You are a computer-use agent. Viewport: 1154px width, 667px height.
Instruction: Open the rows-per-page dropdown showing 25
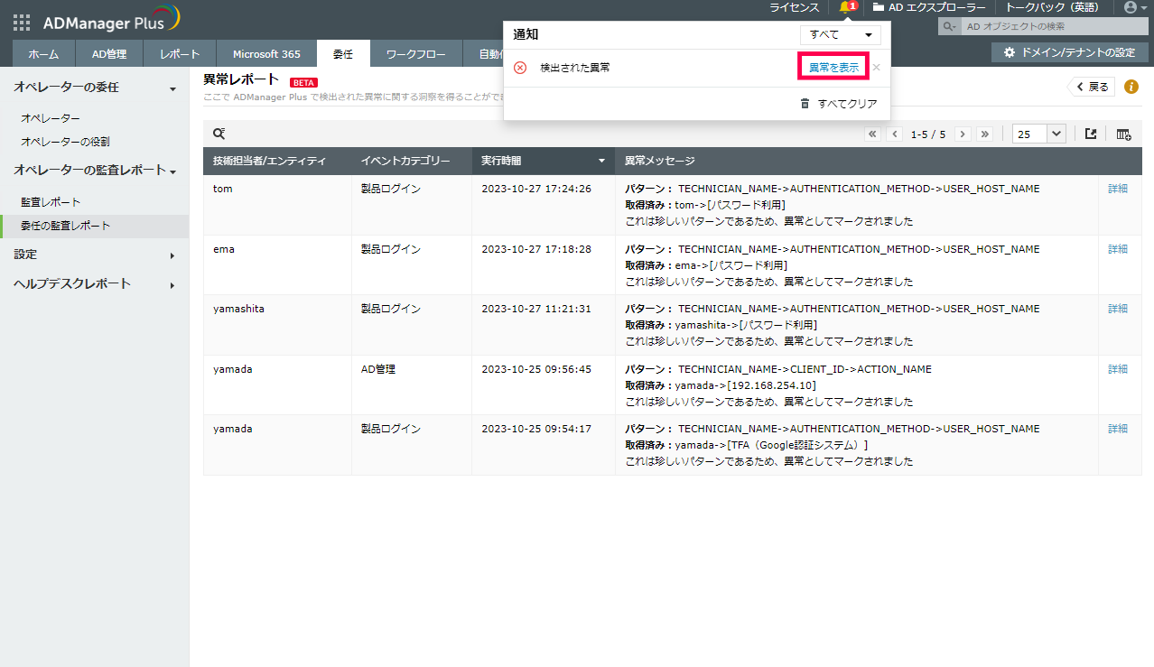tap(1039, 134)
